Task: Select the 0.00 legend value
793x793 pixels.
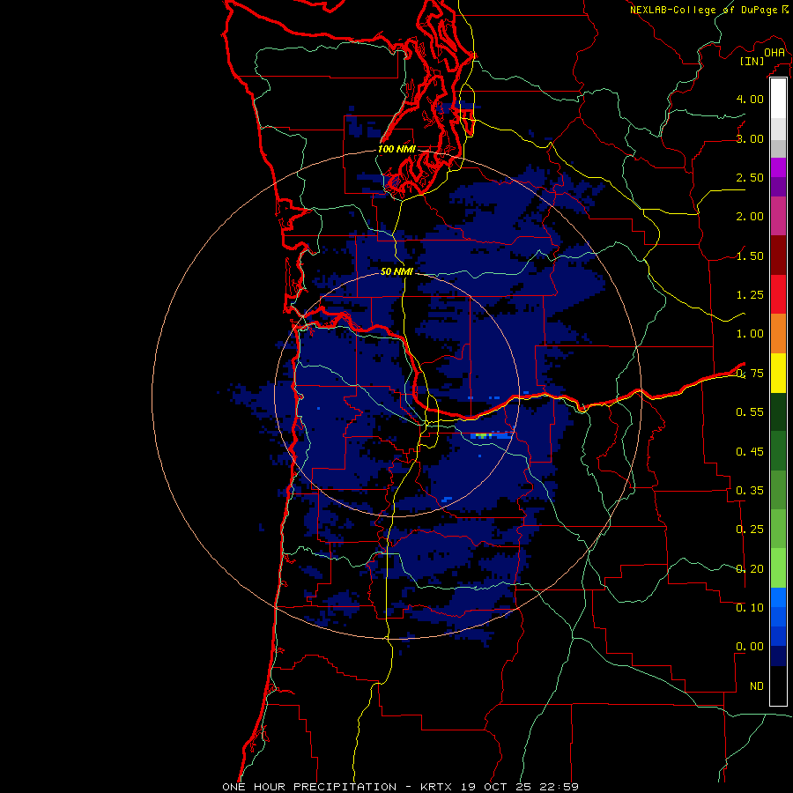Action: (750, 647)
